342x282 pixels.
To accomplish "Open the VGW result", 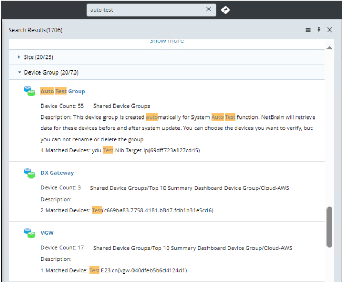I will click(x=47, y=233).
